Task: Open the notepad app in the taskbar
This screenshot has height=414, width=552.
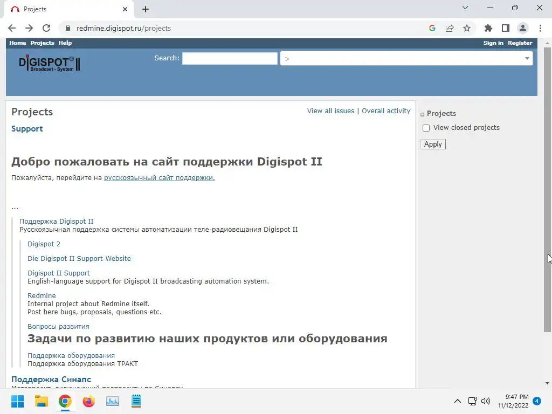Action: click(136, 401)
